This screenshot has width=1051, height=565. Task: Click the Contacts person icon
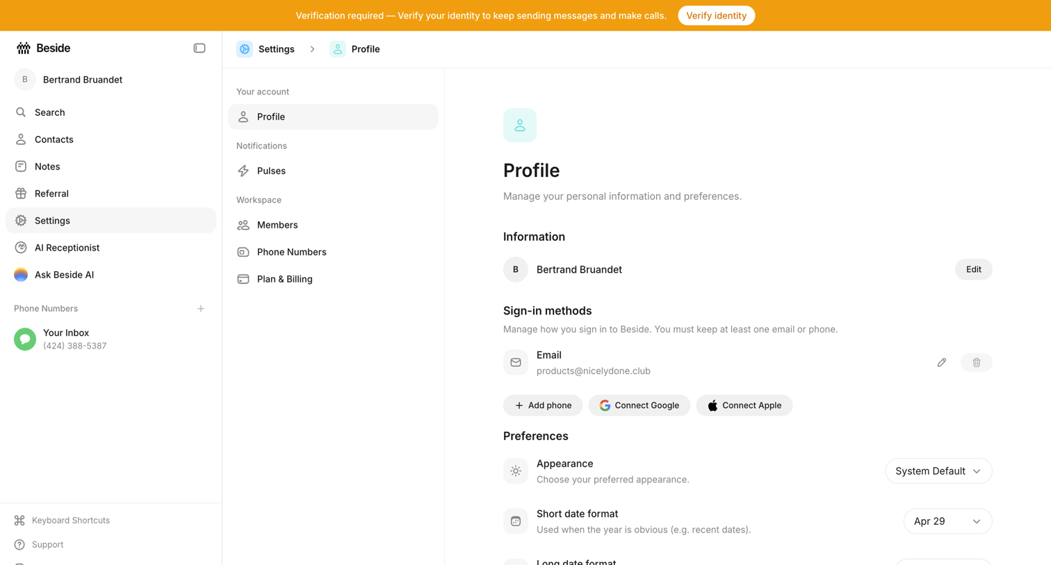pyautogui.click(x=21, y=140)
